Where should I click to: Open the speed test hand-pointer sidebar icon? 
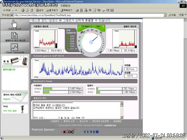coord(15,25)
